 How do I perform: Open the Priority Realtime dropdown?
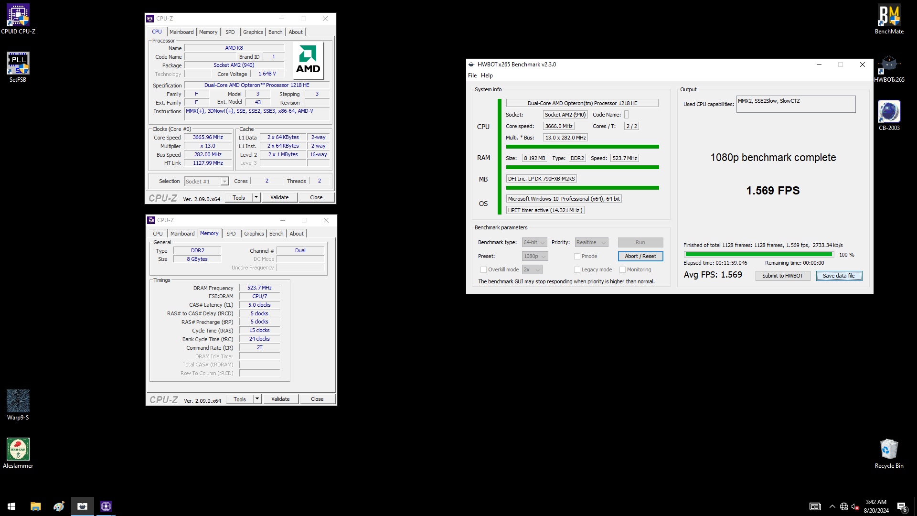pos(591,243)
